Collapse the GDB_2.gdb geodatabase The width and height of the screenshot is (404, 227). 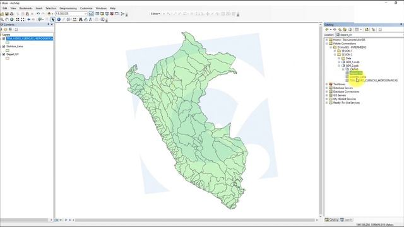point(339,66)
